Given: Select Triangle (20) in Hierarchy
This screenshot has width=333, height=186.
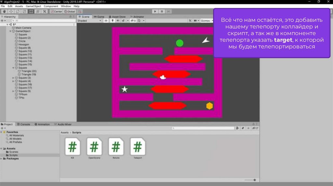Looking at the screenshot, I should tap(29, 71).
